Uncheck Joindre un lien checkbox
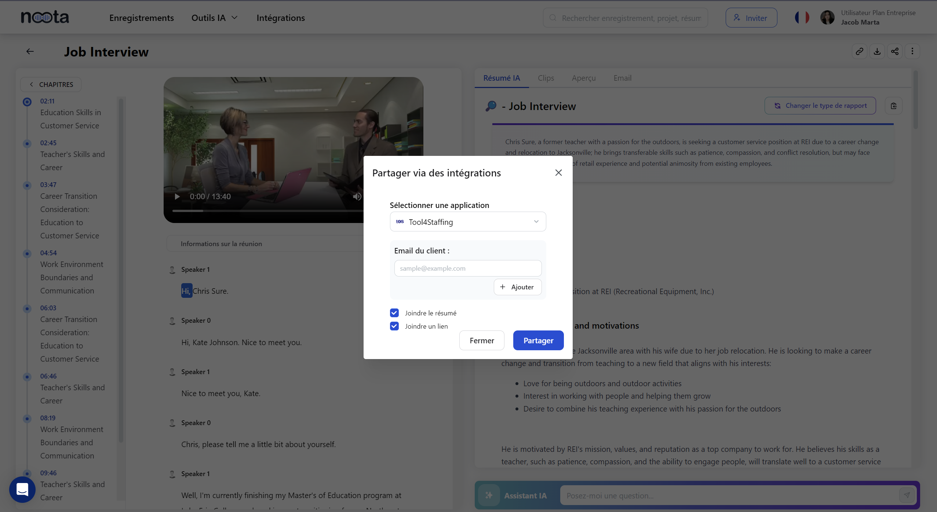The image size is (937, 512). coord(394,326)
